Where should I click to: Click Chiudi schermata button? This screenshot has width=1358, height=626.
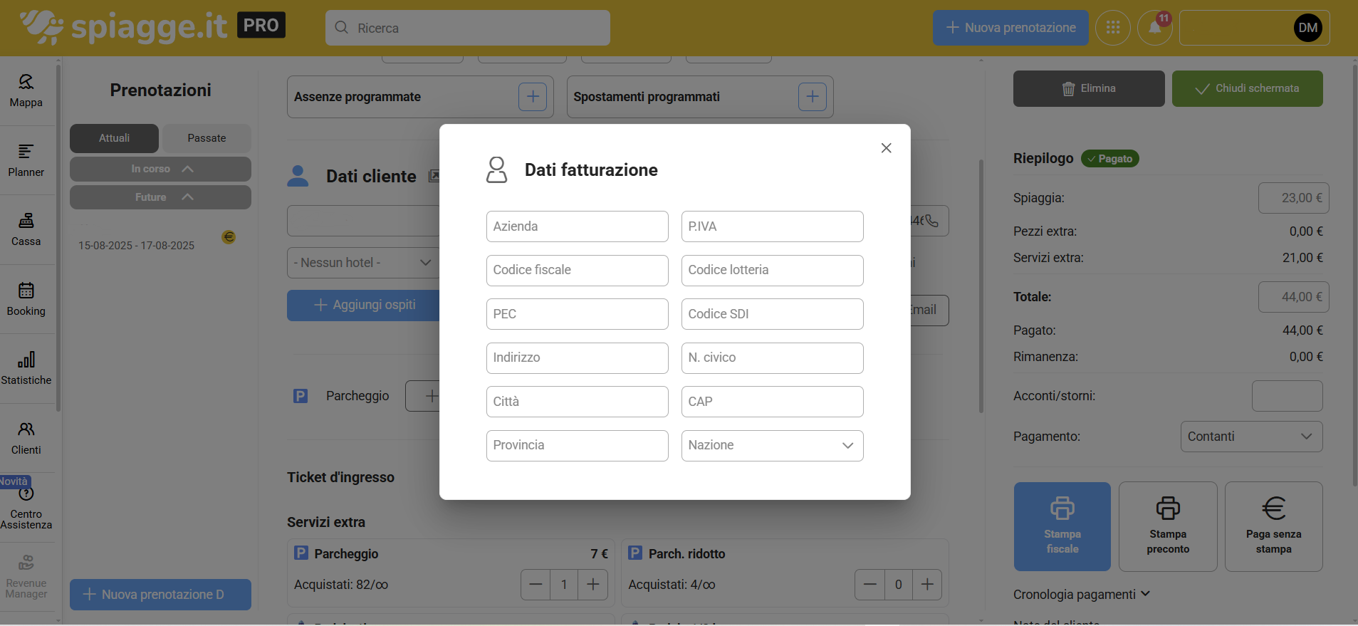1247,88
